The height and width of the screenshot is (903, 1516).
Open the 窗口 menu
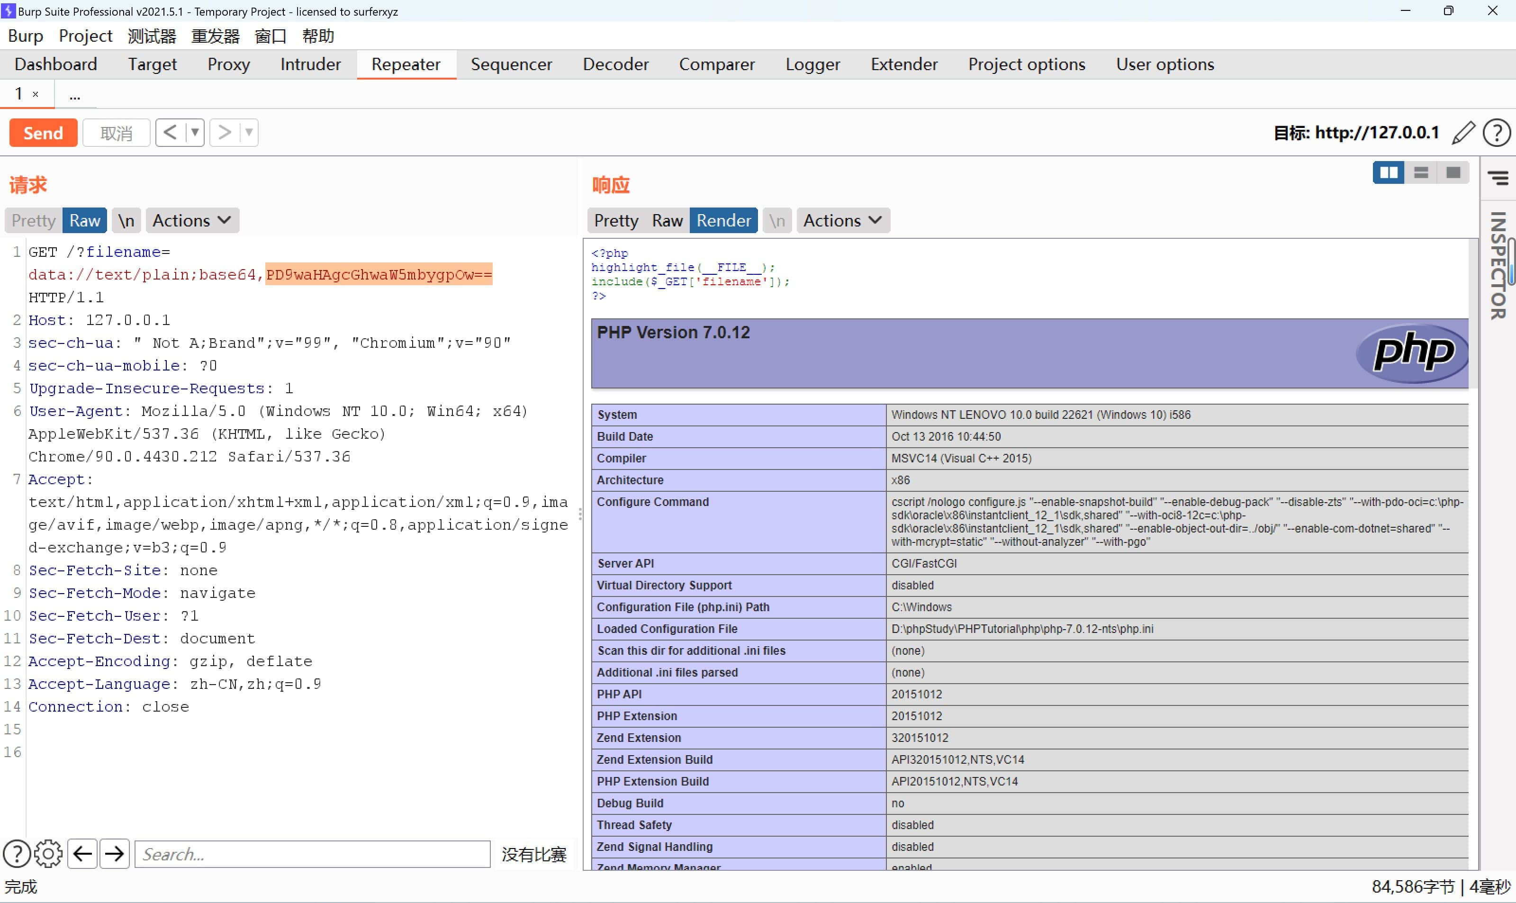(270, 36)
